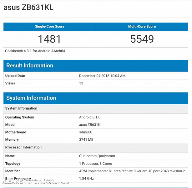Click model value asus ZB631KL in table
192x188 pixels.
tap(91, 125)
